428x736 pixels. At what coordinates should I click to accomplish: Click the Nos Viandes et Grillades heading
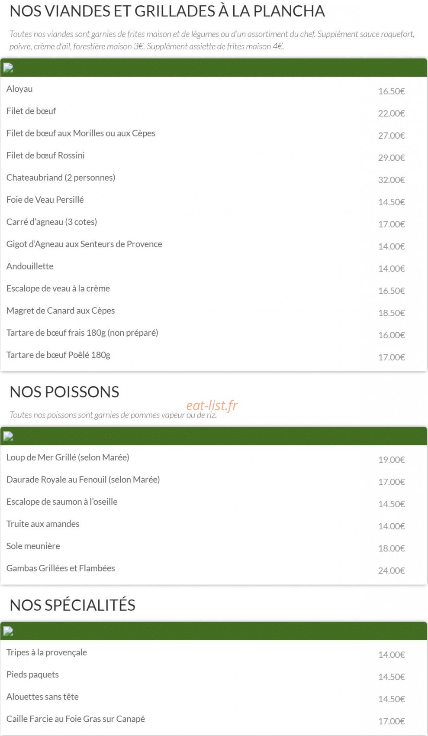tap(167, 11)
